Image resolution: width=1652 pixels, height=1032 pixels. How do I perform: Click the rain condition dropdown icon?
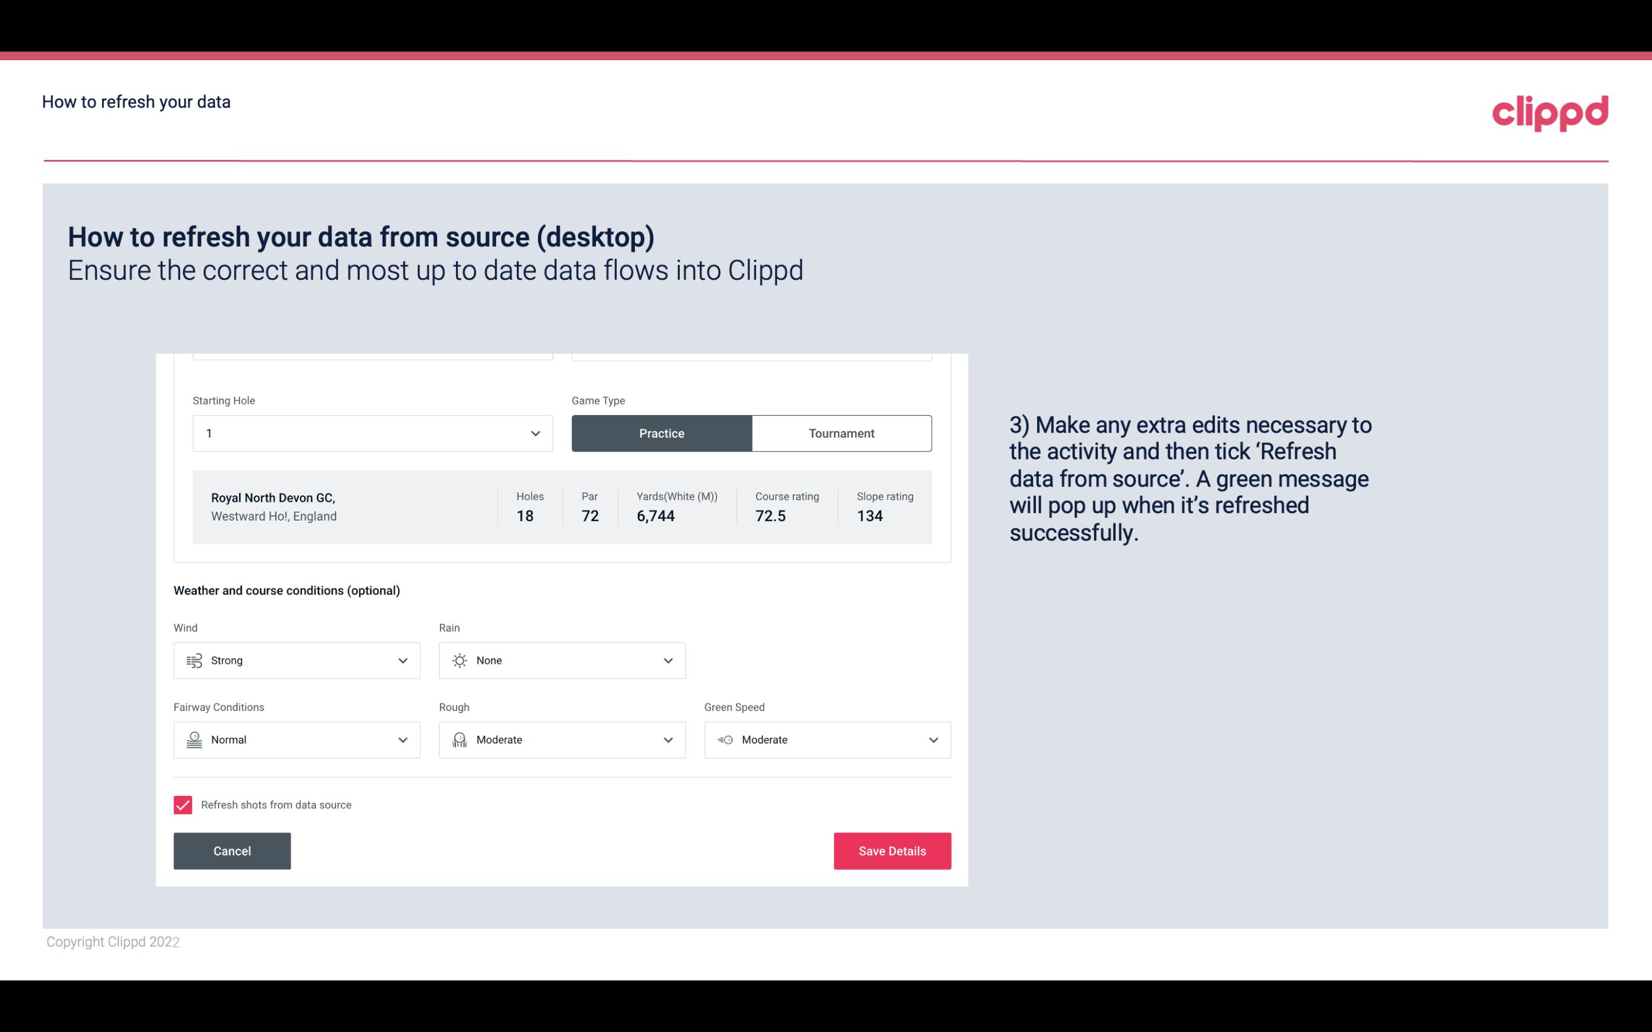667,660
